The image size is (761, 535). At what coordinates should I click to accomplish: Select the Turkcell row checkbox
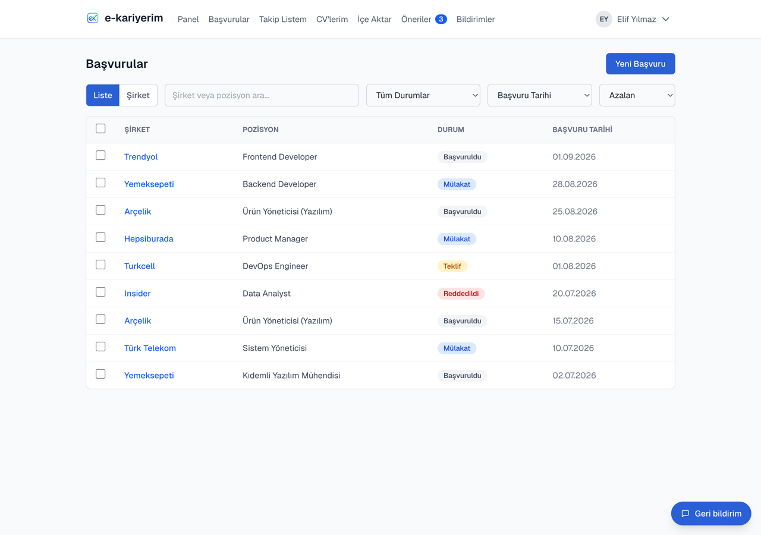coord(100,265)
